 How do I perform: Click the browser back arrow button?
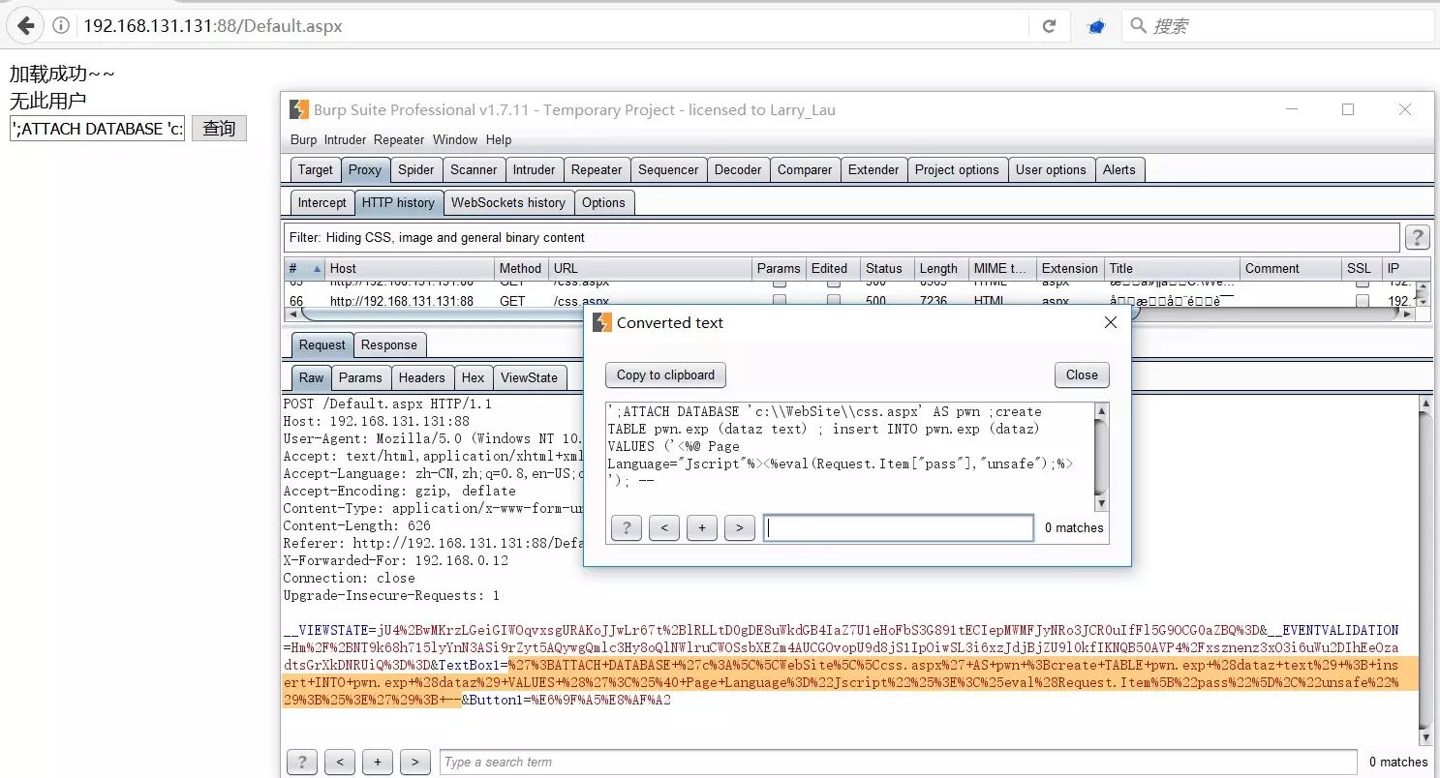pyautogui.click(x=26, y=26)
